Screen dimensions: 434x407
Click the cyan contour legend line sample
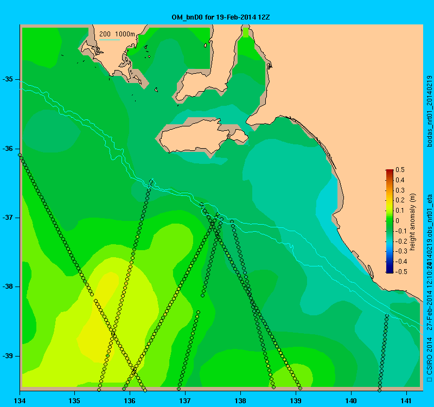110,40
